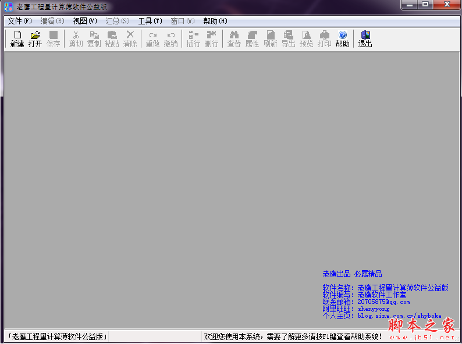Click status bar 「老鹰工程量计算薄软件公益版」 panel
The image size is (462, 344).
tap(57, 336)
